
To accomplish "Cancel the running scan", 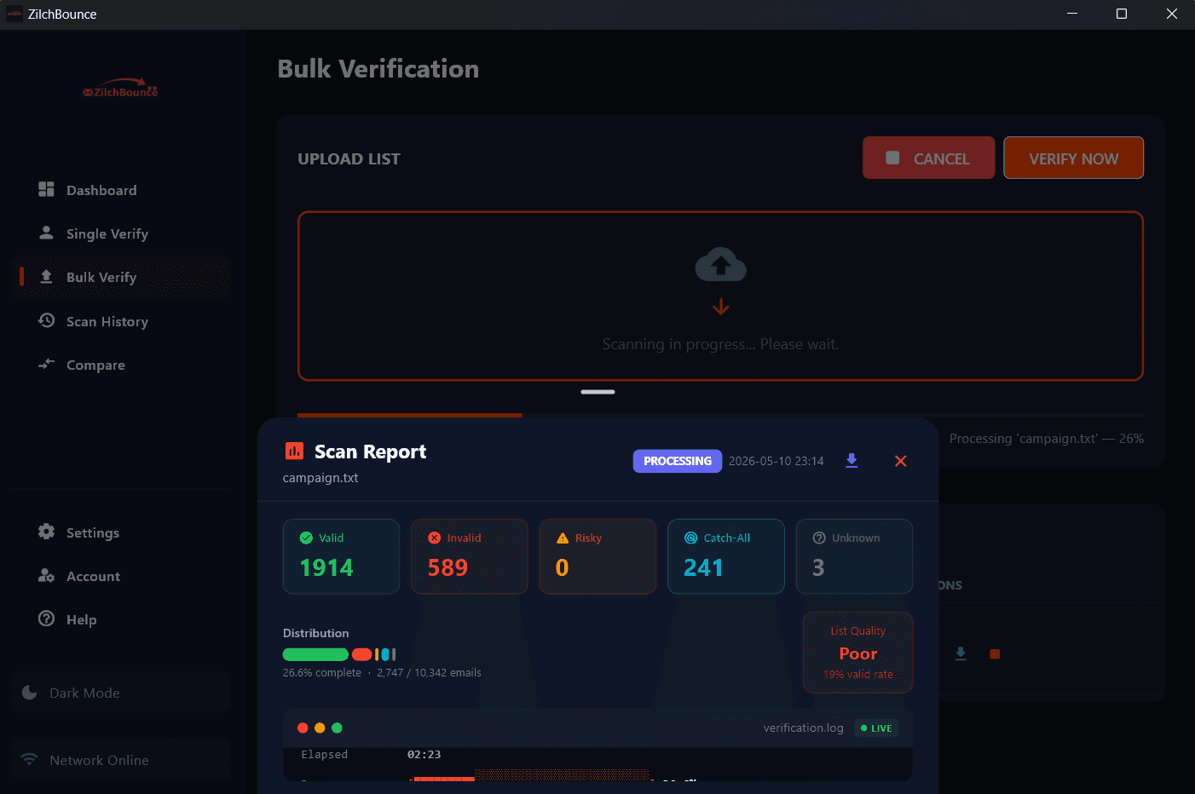I will tap(928, 158).
